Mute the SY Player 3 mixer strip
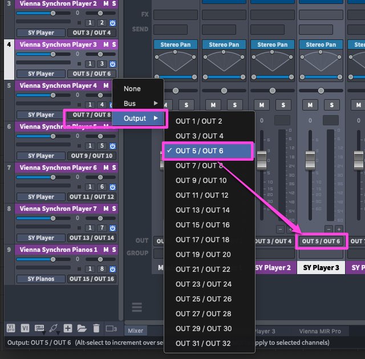 [x=310, y=105]
